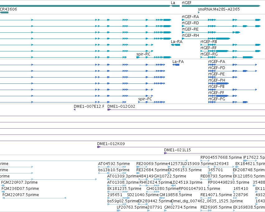This screenshot has height=212, width=265.
Task: Click rtGEF-PA protein label
Action: coord(217,62)
